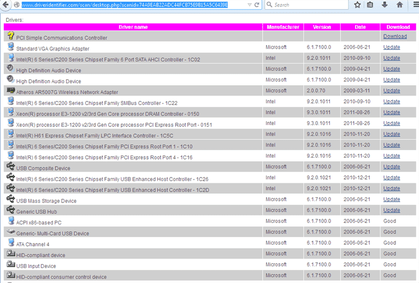This screenshot has height=283, width=419.
Task: Update the PCI Express Root Port 0151 driver
Action: pos(392,123)
